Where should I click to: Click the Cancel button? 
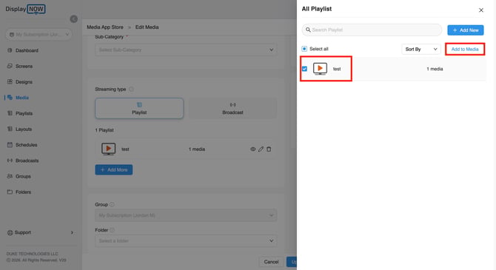[271, 262]
